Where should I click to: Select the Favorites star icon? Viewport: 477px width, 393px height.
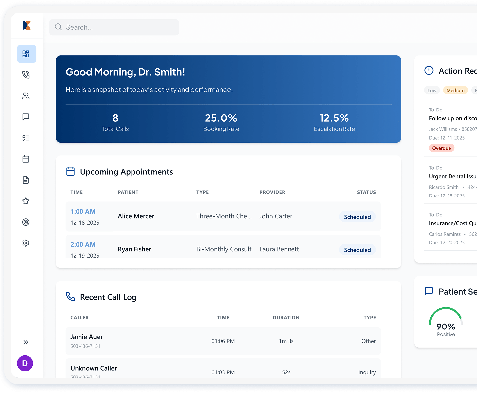(x=26, y=201)
